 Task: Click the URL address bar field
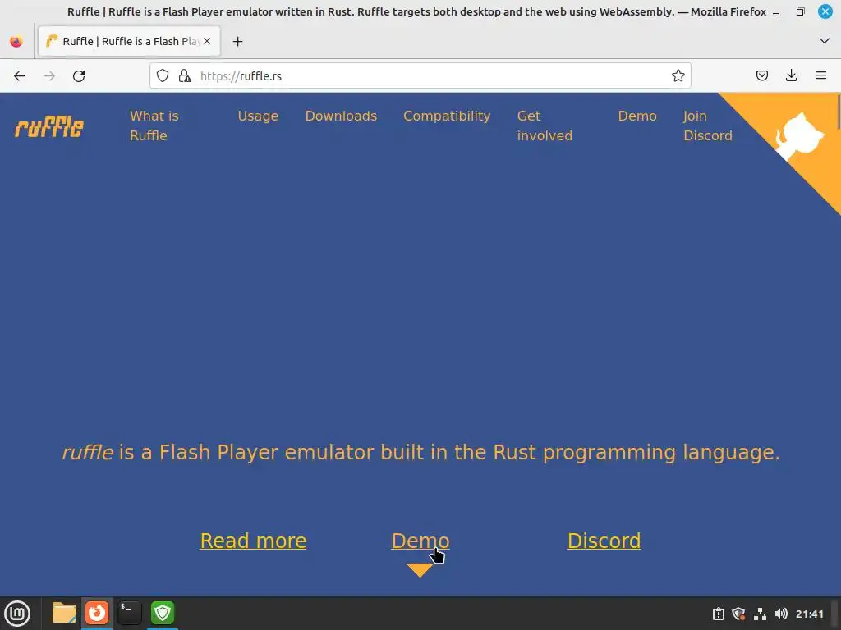tap(420, 76)
